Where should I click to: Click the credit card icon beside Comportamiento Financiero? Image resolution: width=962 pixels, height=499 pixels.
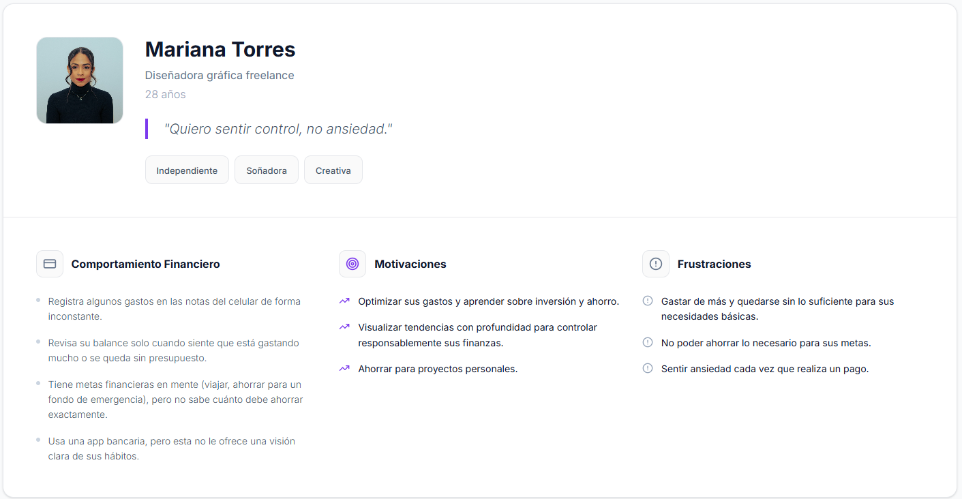tap(50, 264)
